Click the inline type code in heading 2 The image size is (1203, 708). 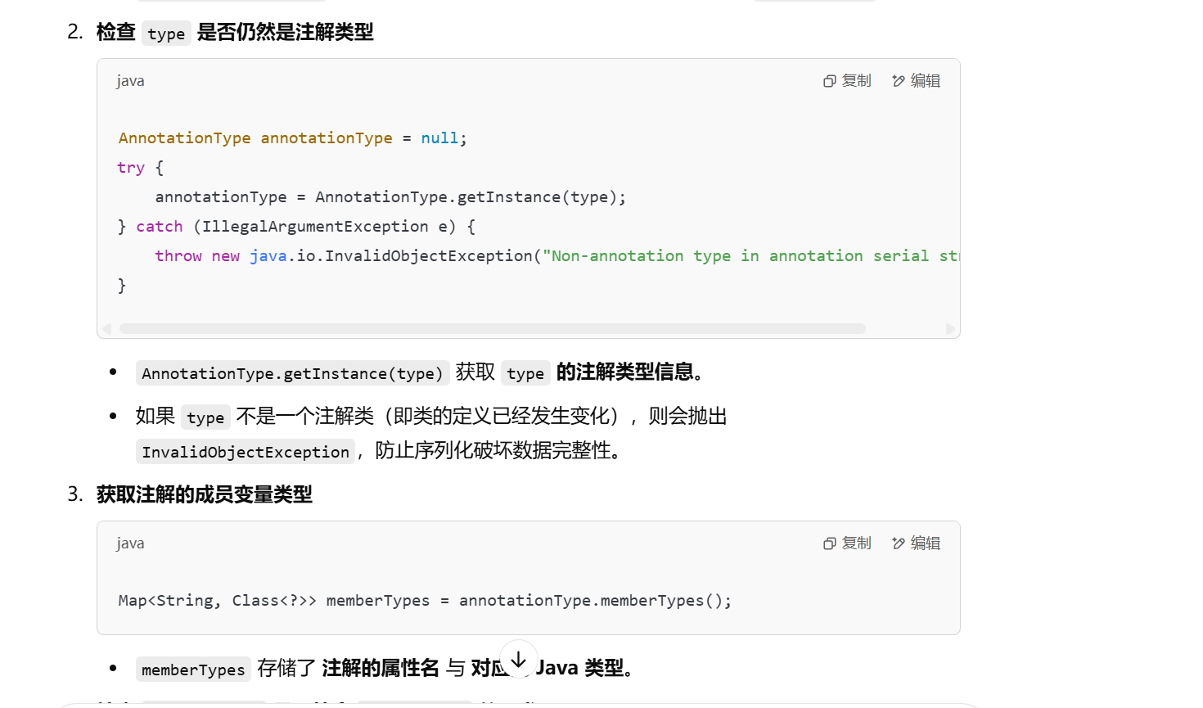click(166, 34)
